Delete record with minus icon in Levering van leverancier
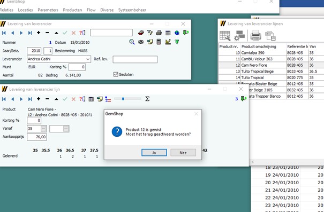The image size is (324, 212). coord(47,33)
